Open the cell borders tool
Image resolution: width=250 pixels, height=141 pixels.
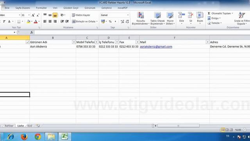[19, 22]
